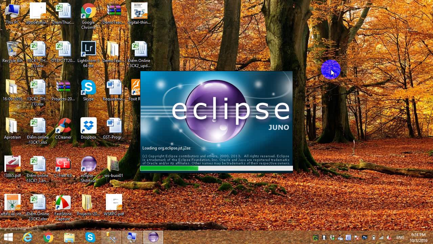Image resolution: width=433 pixels, height=244 pixels.
Task: Click the film strip tray icon
Action: coord(324,238)
